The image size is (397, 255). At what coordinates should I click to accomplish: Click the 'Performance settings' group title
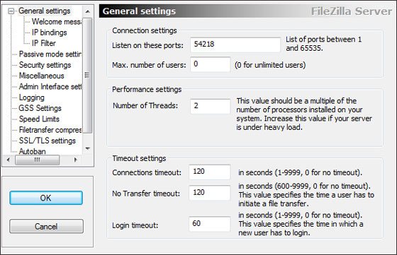click(x=147, y=89)
